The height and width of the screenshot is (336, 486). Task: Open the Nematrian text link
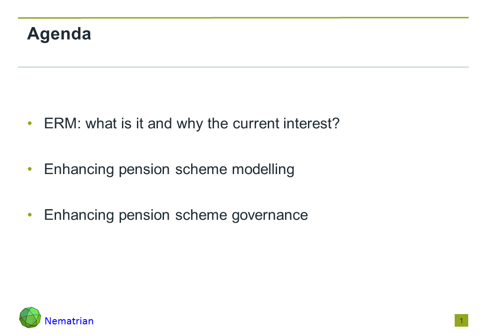[69, 321]
